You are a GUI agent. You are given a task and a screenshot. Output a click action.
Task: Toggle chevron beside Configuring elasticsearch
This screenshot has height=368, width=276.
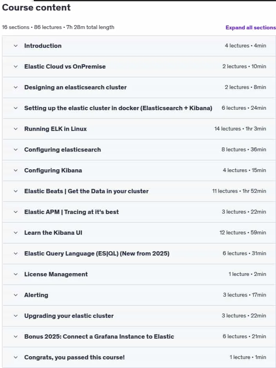tap(16, 150)
